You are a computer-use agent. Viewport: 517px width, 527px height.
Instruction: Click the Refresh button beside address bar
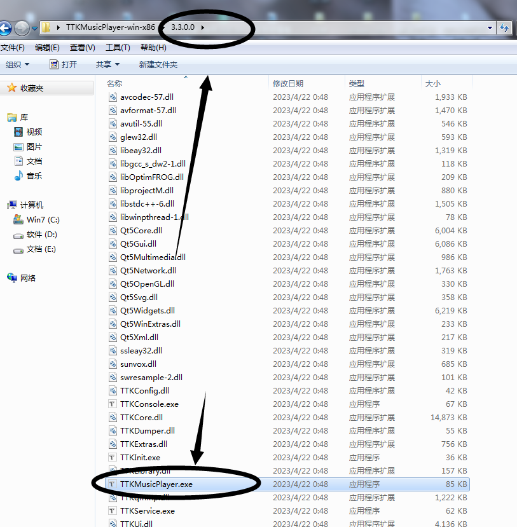coord(504,27)
